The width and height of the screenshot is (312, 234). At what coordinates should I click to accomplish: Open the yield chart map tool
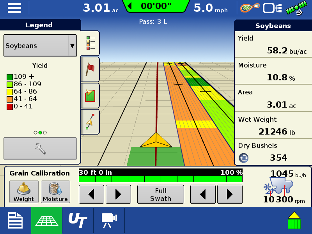click(x=89, y=96)
